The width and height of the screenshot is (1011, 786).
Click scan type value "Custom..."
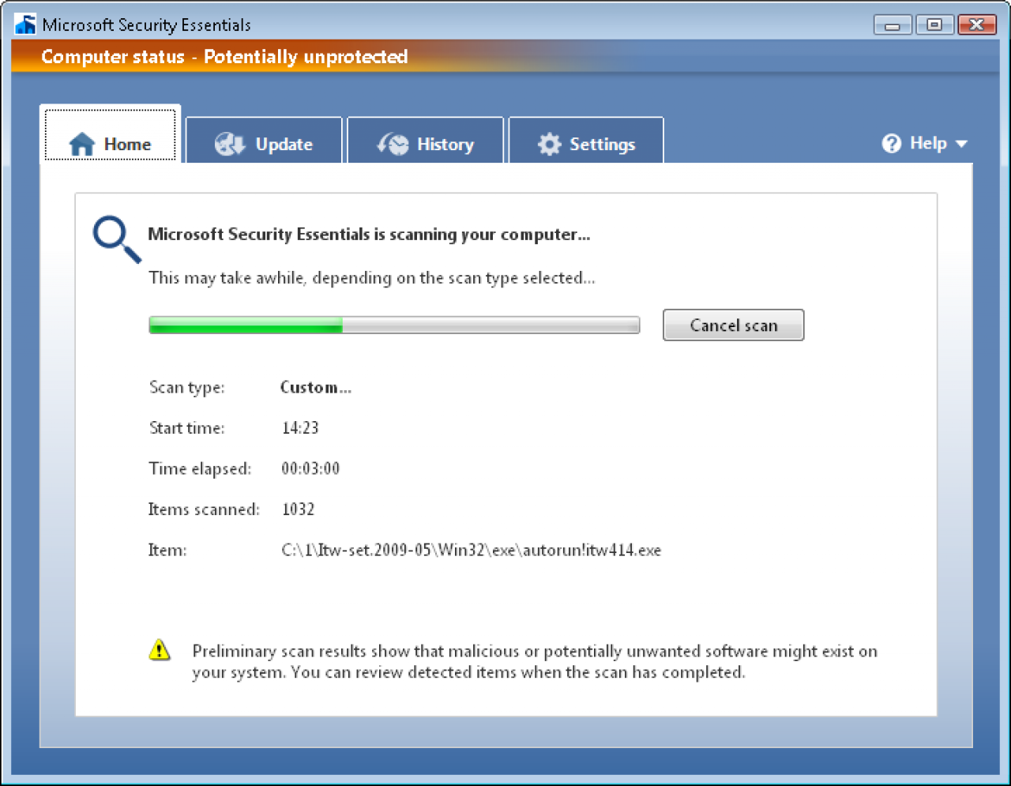pyautogui.click(x=316, y=387)
